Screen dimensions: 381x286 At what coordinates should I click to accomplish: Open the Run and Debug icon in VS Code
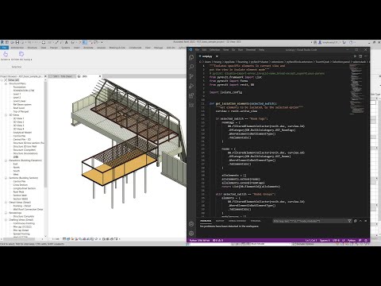pos(191,86)
